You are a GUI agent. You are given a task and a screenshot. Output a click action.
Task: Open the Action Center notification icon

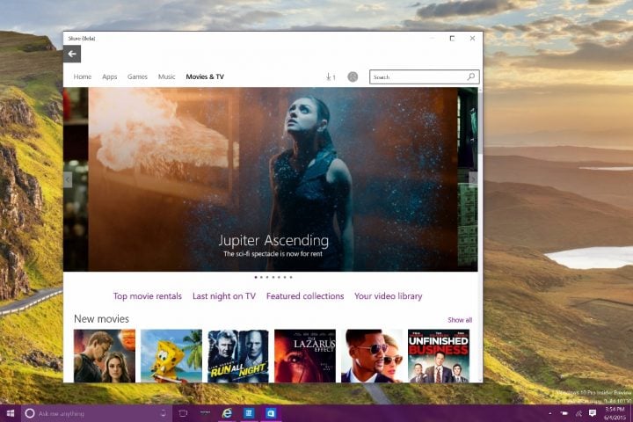593,412
